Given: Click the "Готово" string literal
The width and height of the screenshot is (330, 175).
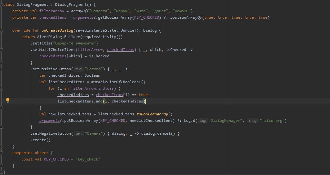Looking at the screenshot, I should [x=94, y=69].
